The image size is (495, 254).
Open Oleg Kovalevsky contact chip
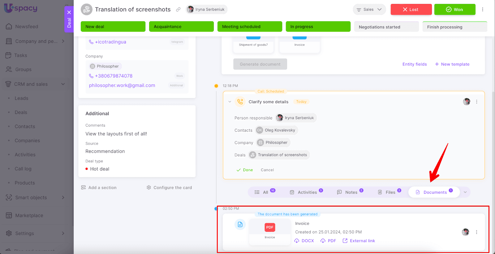pos(277,130)
